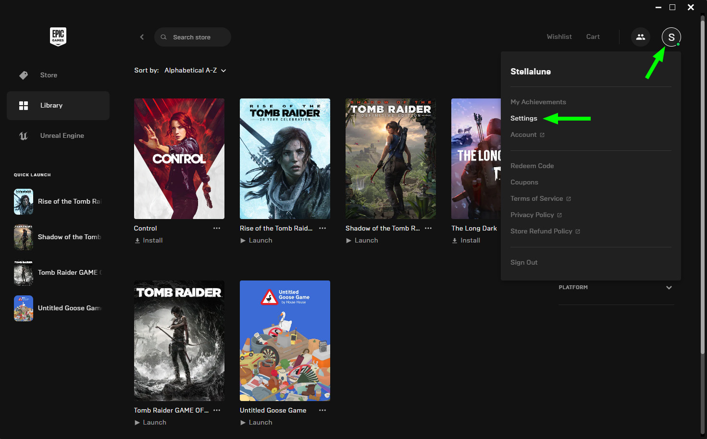Choose Redeem Code in the account menu

[532, 166]
